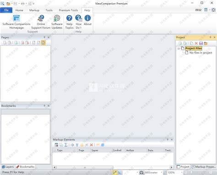Viewport: 217px width, 175px height.
Task: Click the highlighted yellow page icon in Pages toolbar
Action: coord(43,42)
